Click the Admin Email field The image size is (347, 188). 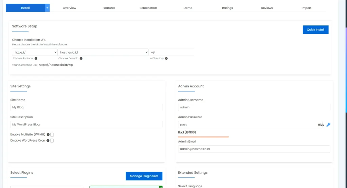click(x=254, y=149)
